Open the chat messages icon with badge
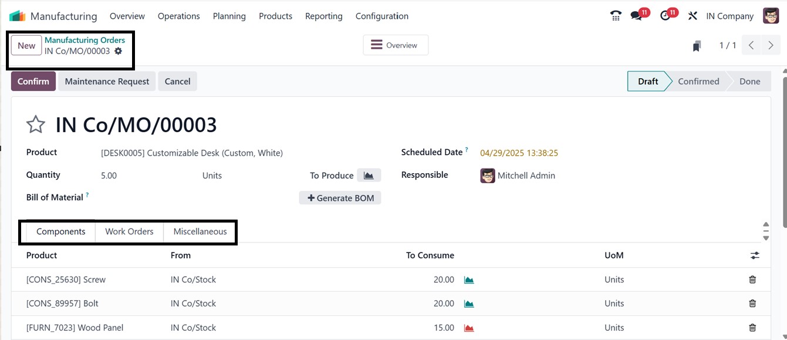The image size is (787, 340). coord(637,16)
